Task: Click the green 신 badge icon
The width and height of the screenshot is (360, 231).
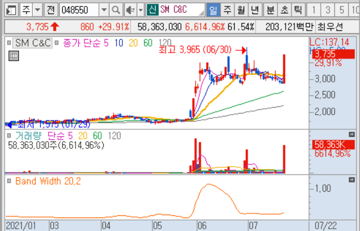Action: 152,9
